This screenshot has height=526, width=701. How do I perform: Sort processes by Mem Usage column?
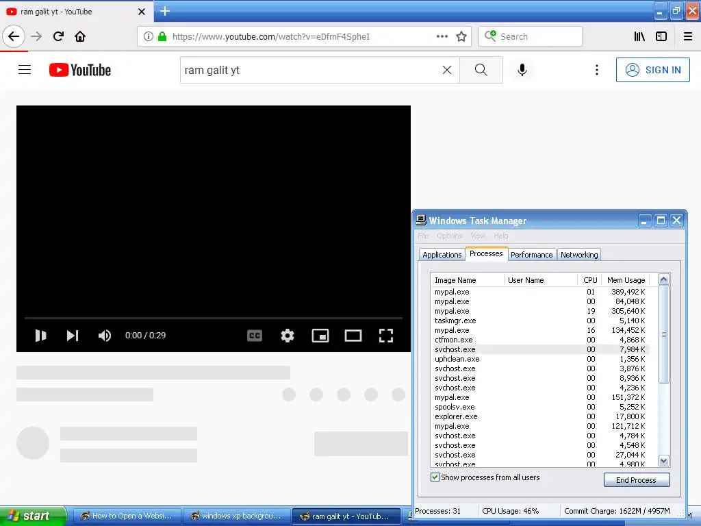pyautogui.click(x=626, y=280)
